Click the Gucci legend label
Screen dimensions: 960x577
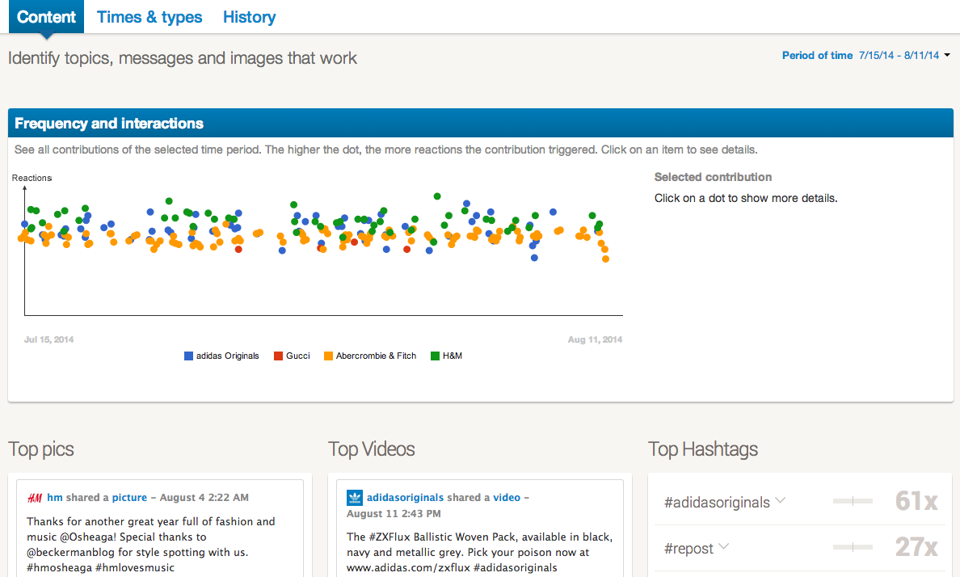point(297,356)
